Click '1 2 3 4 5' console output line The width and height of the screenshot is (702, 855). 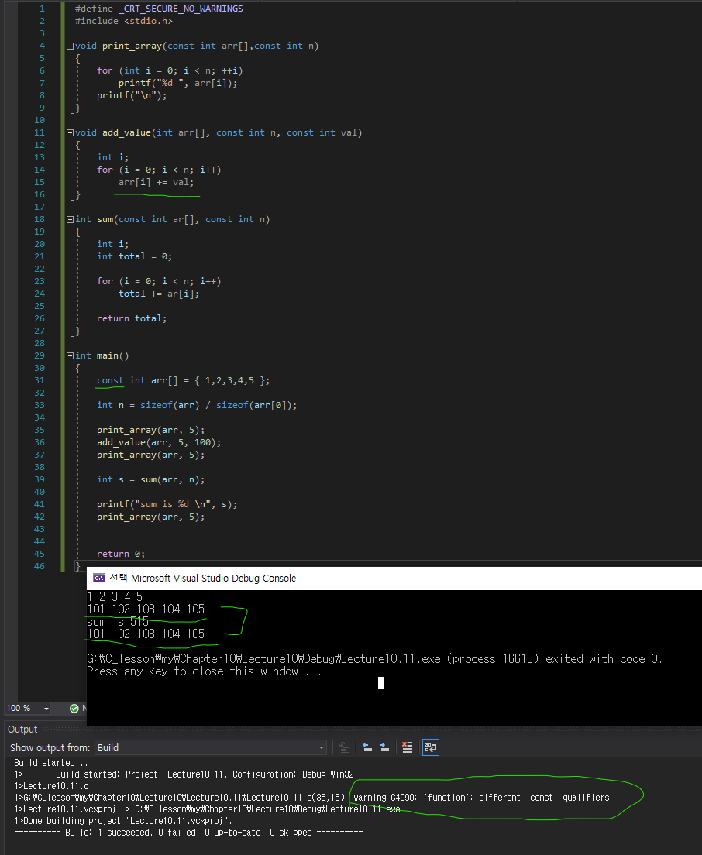[115, 597]
